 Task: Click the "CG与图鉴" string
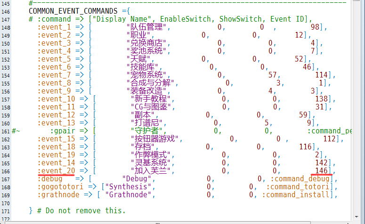151,107
